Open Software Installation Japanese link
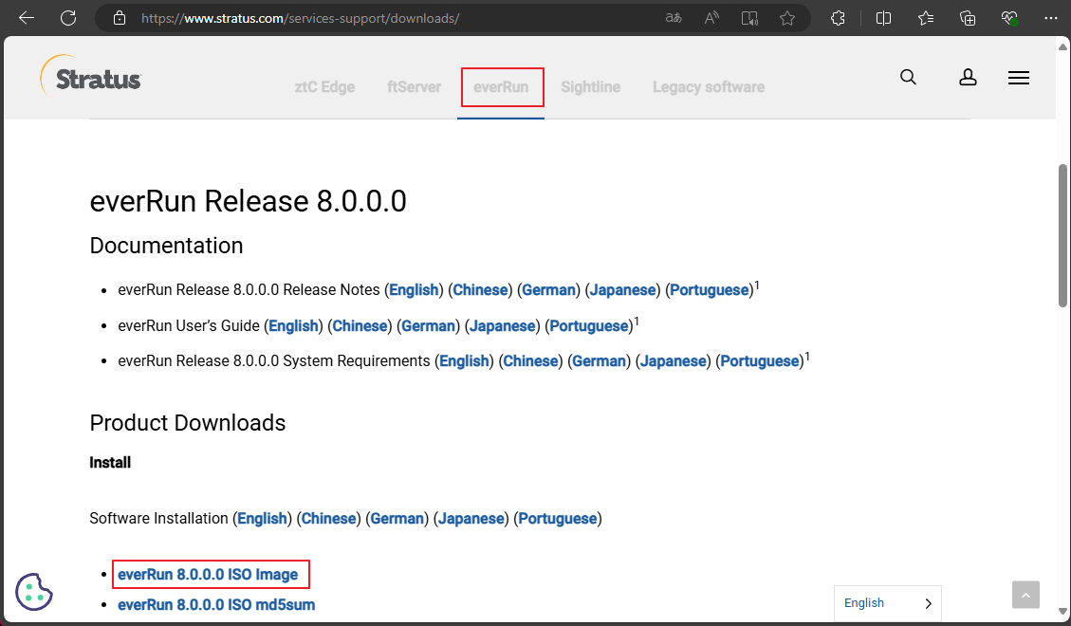The width and height of the screenshot is (1071, 626). 471,519
